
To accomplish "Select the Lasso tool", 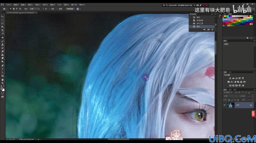I will click(2, 23).
